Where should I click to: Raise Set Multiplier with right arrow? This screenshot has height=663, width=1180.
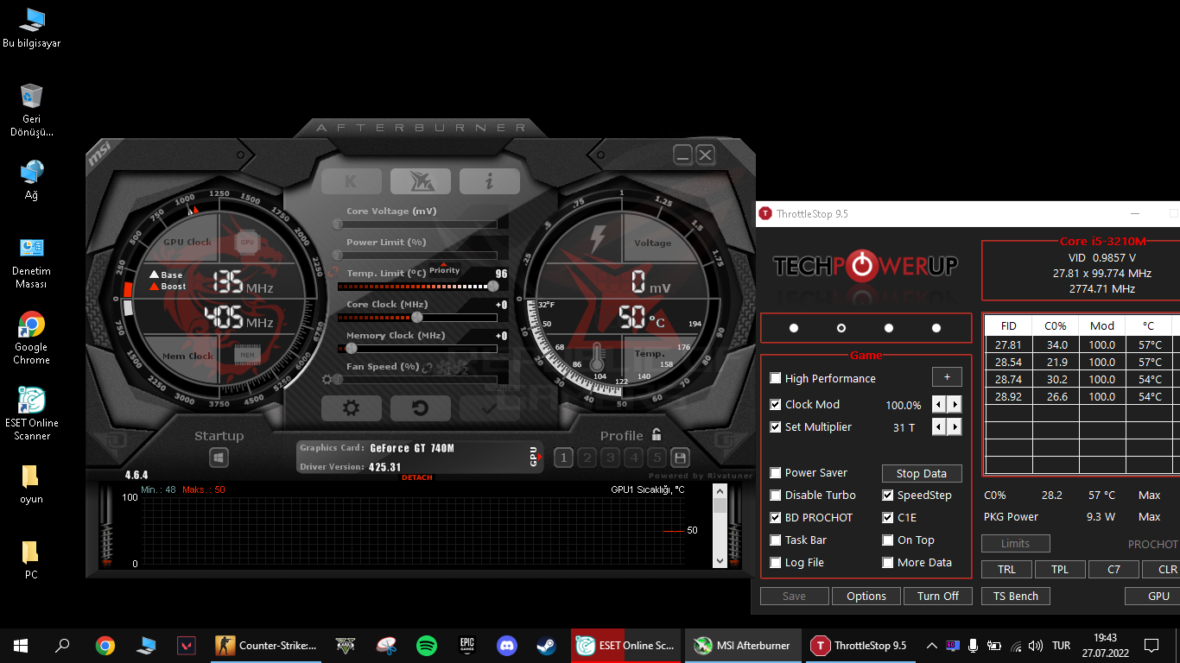955,426
